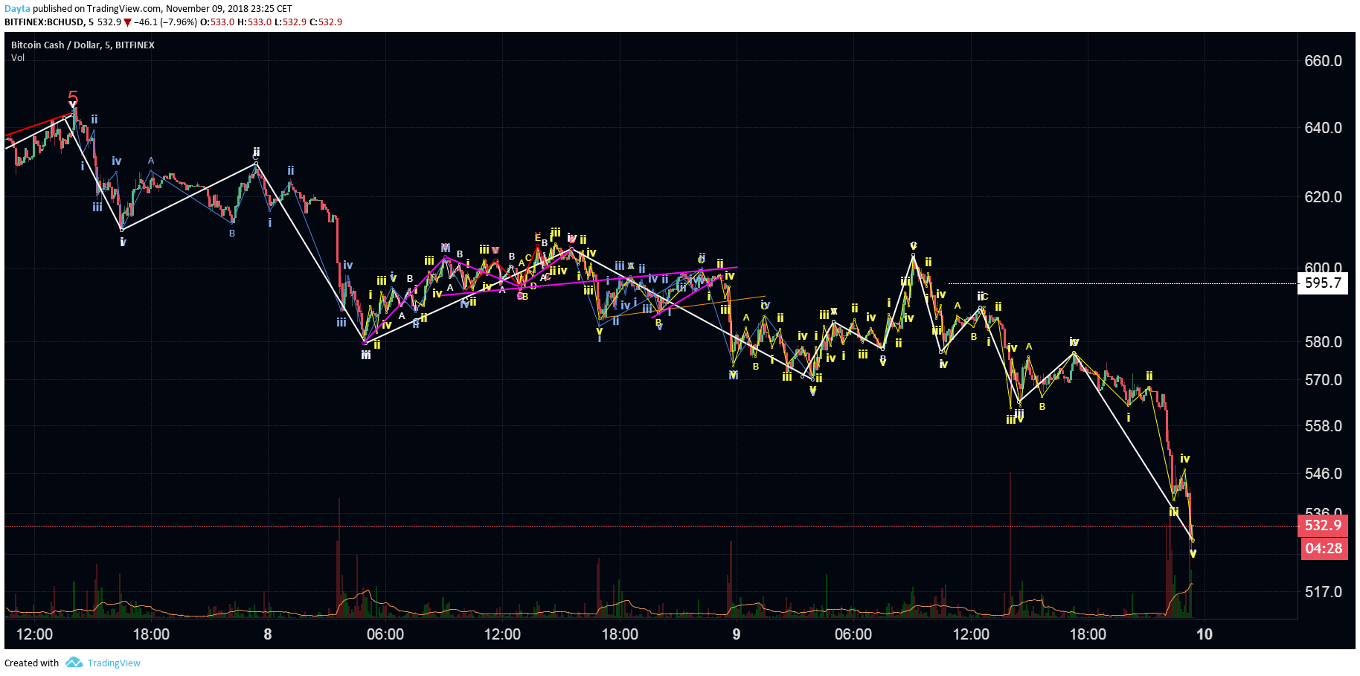This screenshot has height=676, width=1360.
Task: Click the red down-arrow change indicator in header
Action: point(127,22)
